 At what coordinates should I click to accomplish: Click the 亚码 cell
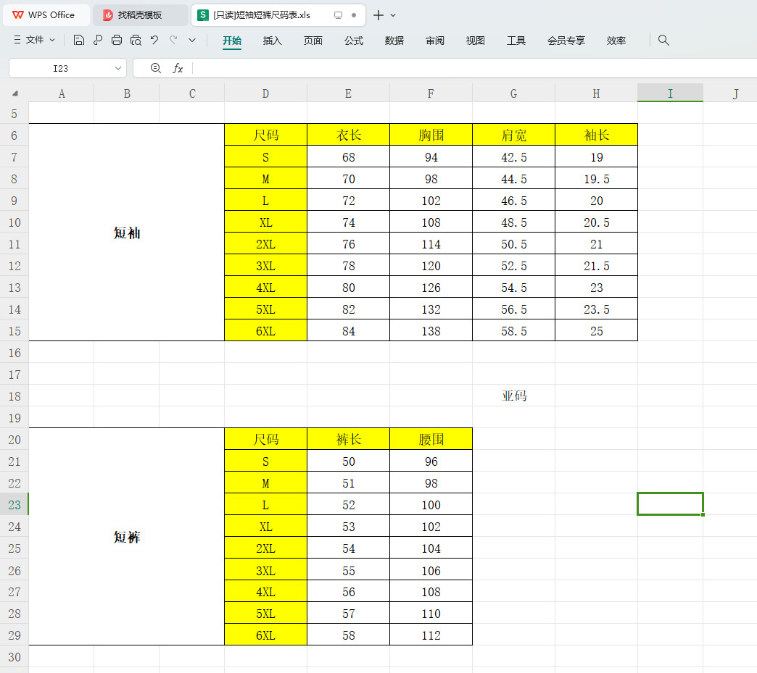513,396
